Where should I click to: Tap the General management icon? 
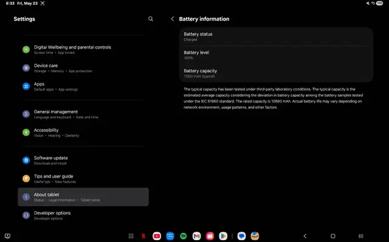pos(26,114)
